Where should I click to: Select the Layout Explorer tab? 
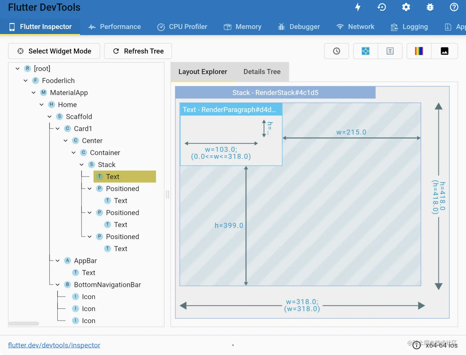pos(203,72)
